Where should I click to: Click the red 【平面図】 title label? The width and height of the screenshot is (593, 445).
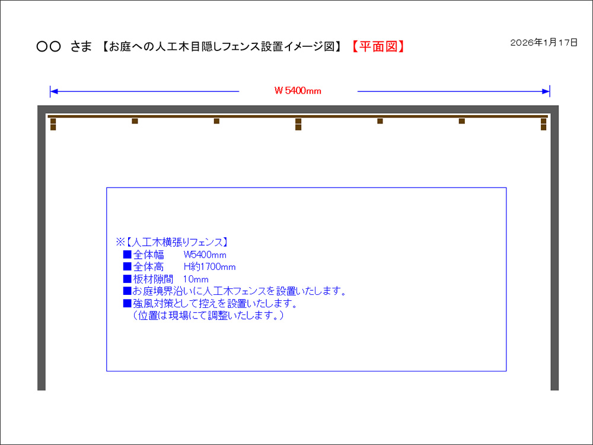pos(378,46)
